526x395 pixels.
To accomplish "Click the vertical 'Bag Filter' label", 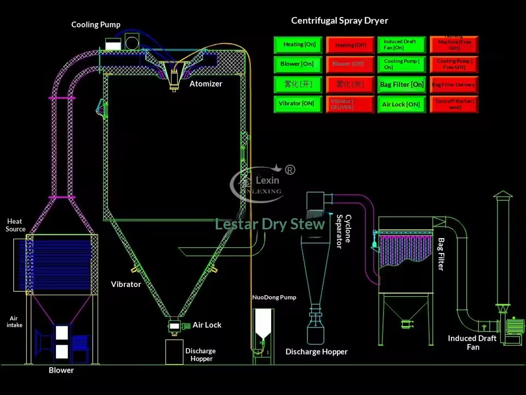I will [x=441, y=254].
